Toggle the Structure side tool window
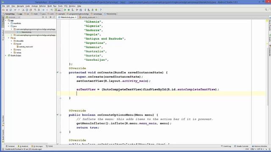Image resolution: width=271 pixels, height=152 pixels. (3, 35)
